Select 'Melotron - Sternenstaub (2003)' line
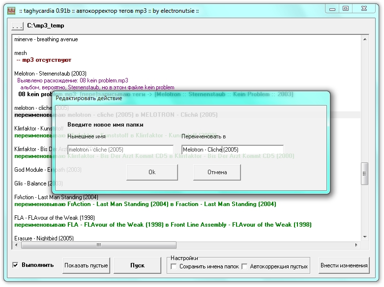Screen dimensions: 384x287 tap(50, 74)
